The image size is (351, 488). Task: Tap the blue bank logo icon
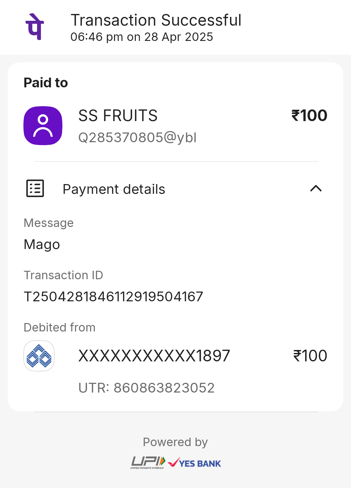point(39,356)
